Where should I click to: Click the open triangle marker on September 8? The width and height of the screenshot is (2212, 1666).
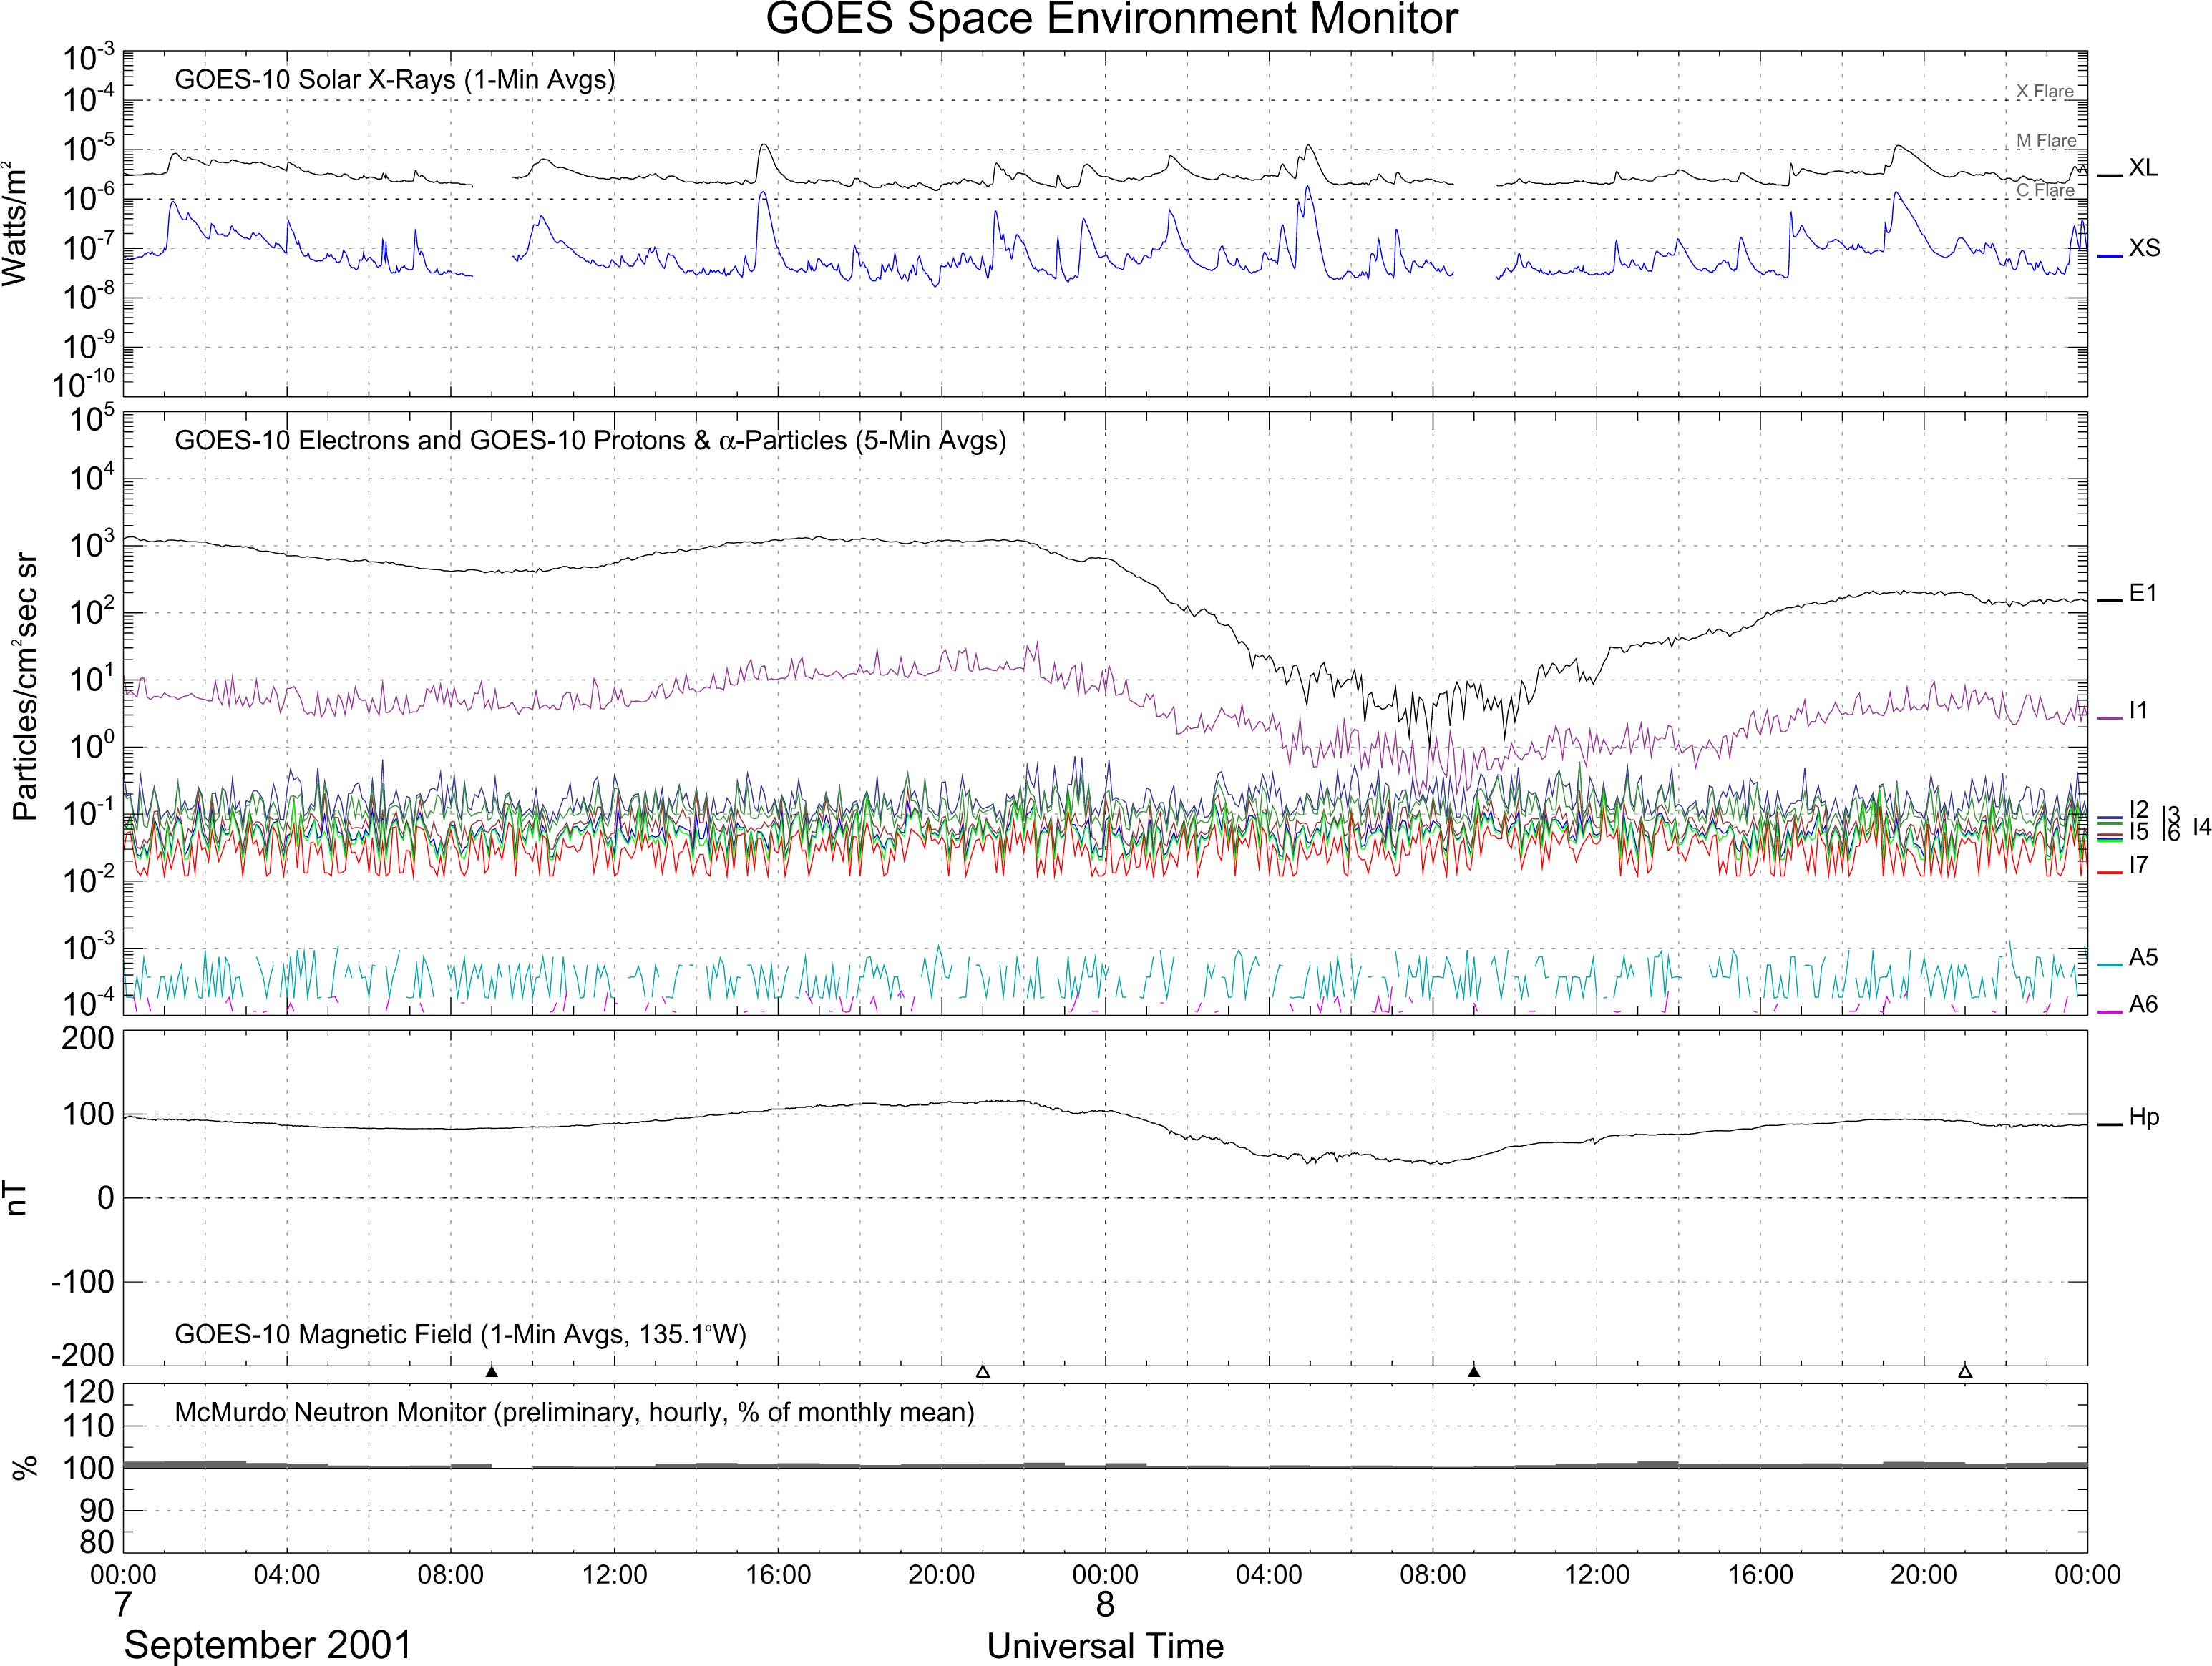tap(1964, 1371)
